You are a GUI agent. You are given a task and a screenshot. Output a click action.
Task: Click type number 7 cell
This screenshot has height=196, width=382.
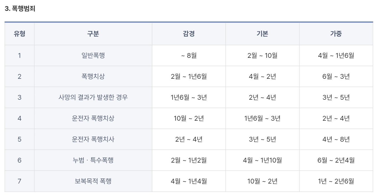19,181
